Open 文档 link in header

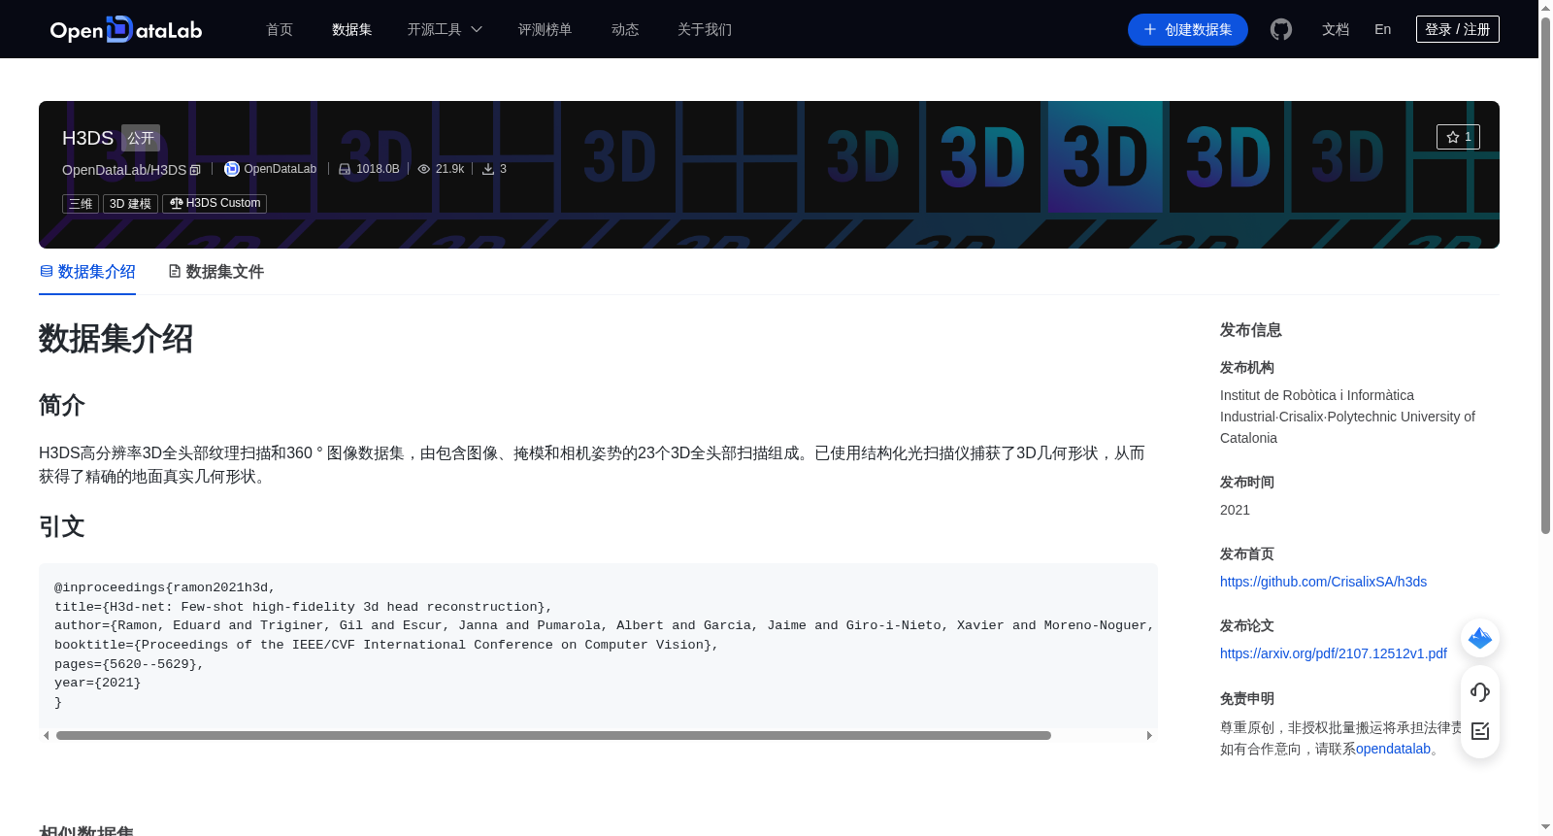coord(1336,29)
